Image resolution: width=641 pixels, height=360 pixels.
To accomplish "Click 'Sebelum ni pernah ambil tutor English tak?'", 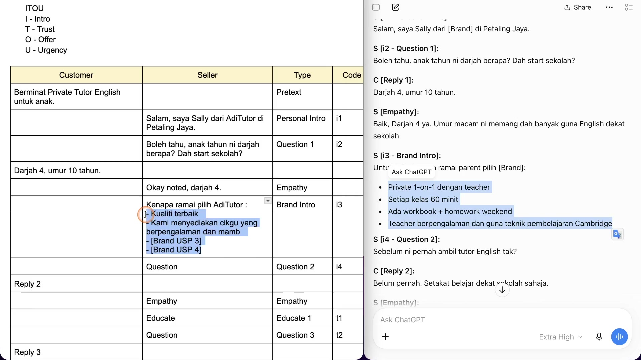I will (x=445, y=252).
